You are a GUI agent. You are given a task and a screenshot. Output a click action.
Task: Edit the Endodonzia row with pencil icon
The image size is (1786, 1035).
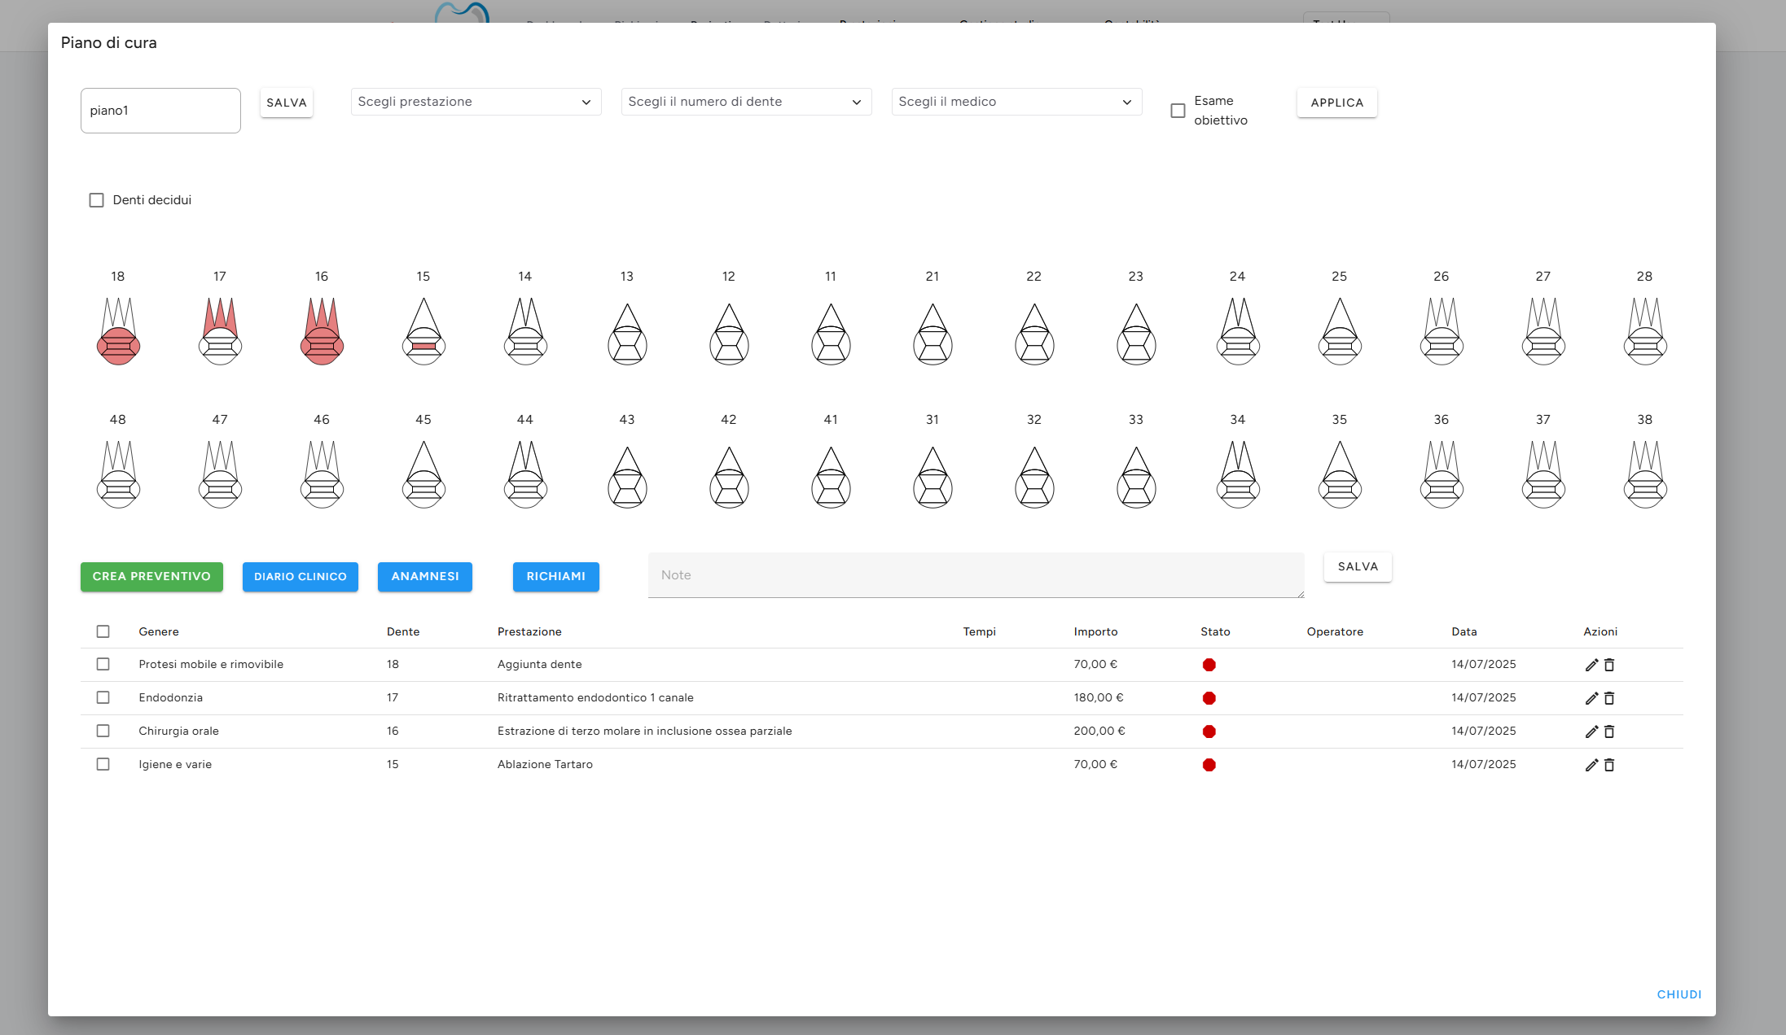coord(1591,698)
